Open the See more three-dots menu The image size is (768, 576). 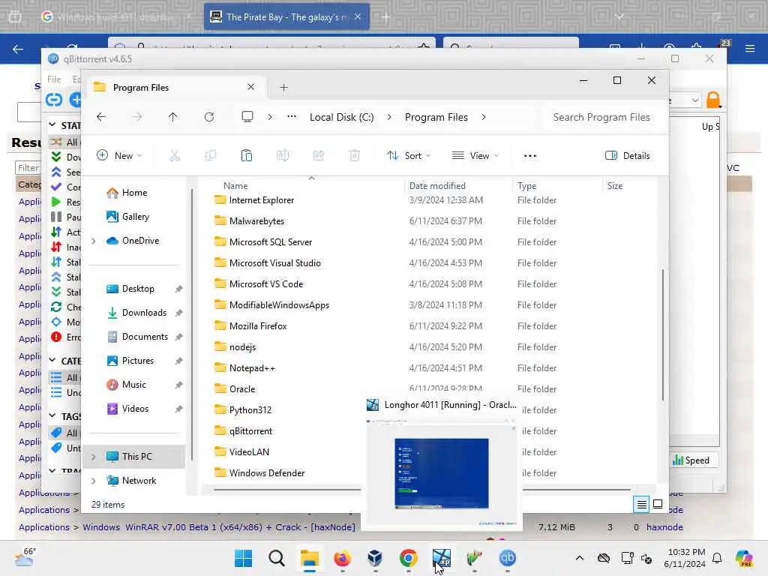click(530, 156)
